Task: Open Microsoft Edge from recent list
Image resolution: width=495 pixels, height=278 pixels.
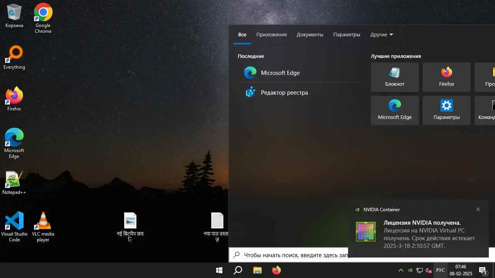Action: pos(299,73)
